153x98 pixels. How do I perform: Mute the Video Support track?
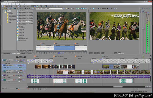pos(21,65)
